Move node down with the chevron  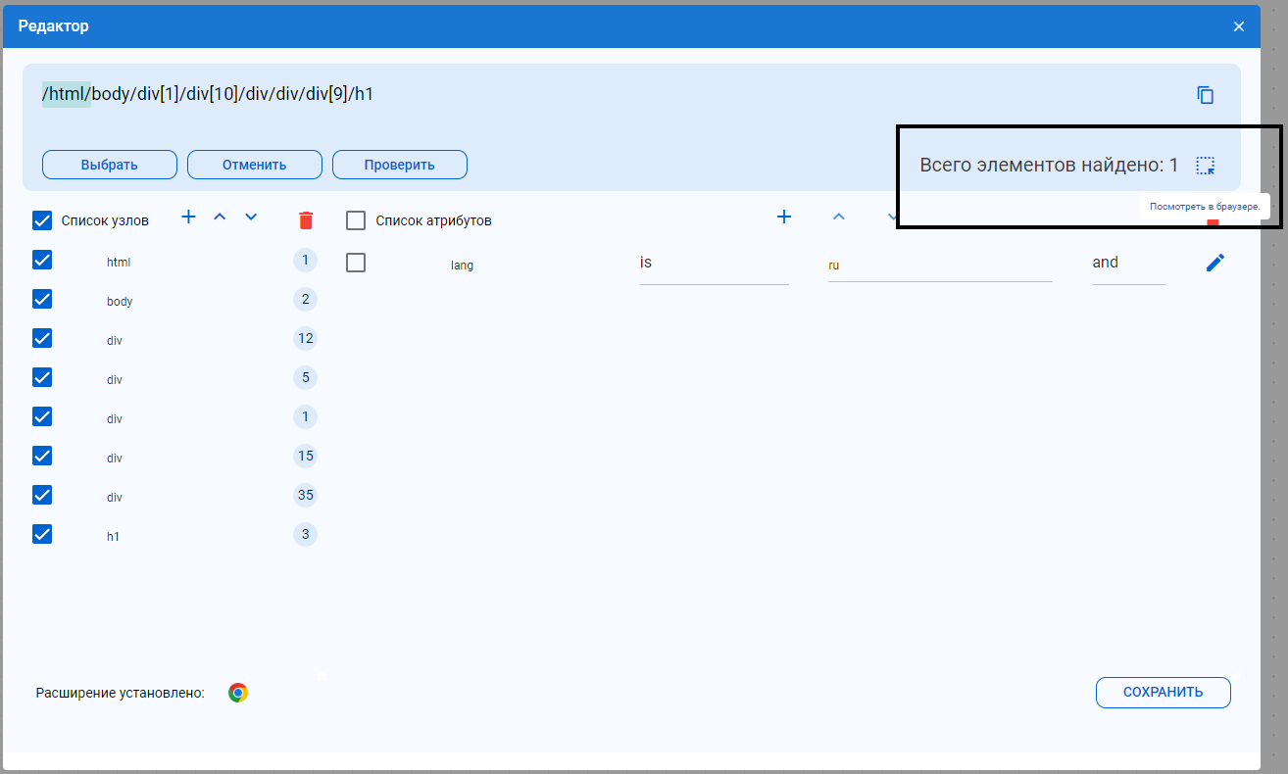[251, 217]
